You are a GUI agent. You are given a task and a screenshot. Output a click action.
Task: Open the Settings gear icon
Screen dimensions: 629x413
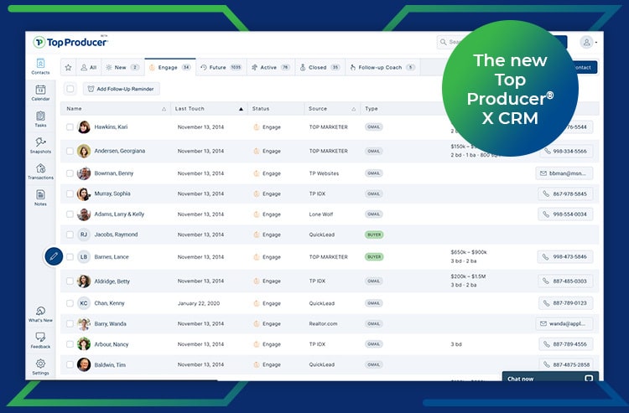click(x=40, y=364)
